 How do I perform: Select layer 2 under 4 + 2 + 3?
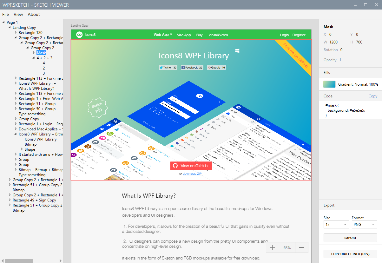point(44,68)
